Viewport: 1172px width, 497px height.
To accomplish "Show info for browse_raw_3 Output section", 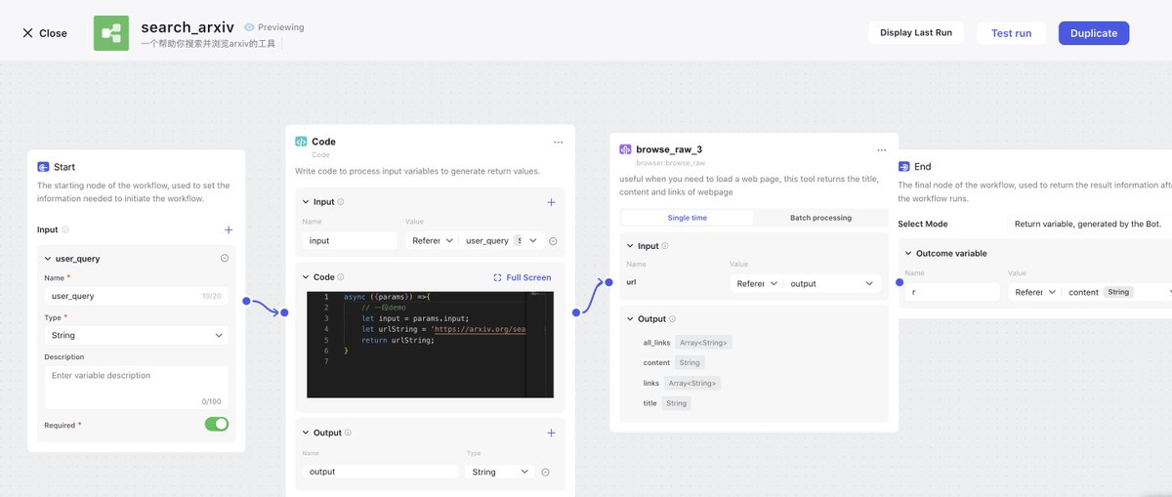I will click(672, 319).
